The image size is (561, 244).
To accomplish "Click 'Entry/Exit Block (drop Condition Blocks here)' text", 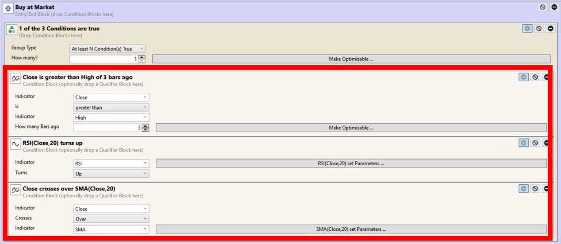I will coord(64,14).
